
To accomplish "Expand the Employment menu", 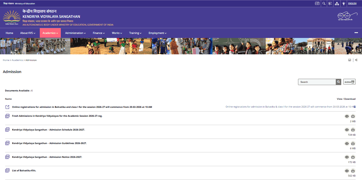I will coord(157,33).
